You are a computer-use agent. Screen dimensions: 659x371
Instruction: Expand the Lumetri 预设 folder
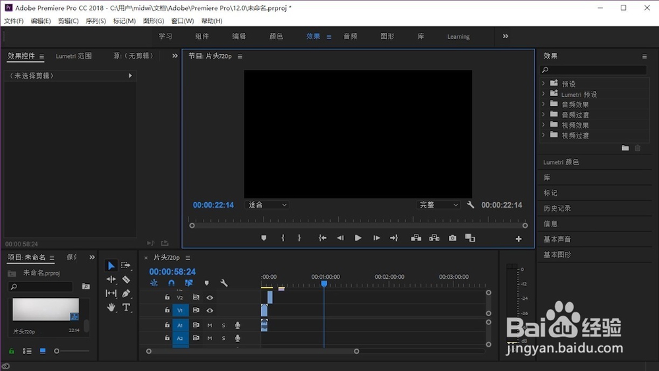pyautogui.click(x=544, y=94)
